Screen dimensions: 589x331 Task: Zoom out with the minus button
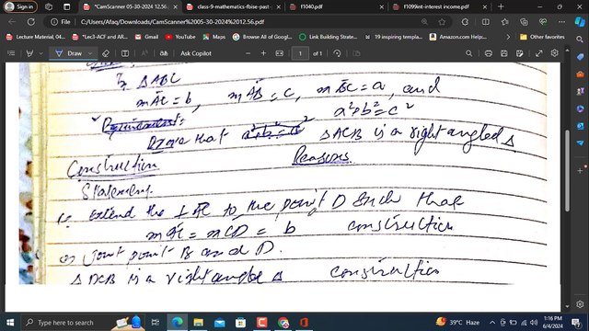click(248, 53)
